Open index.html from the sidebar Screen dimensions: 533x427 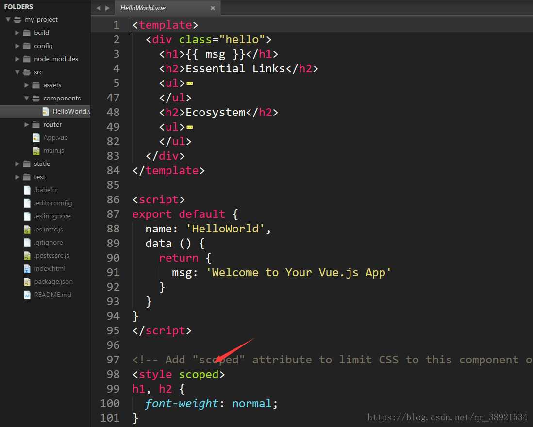[50, 269]
